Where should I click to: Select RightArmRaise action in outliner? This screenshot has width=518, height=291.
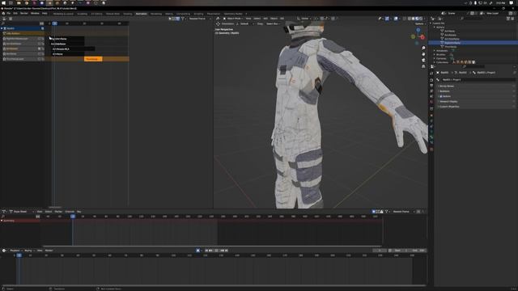pos(452,43)
